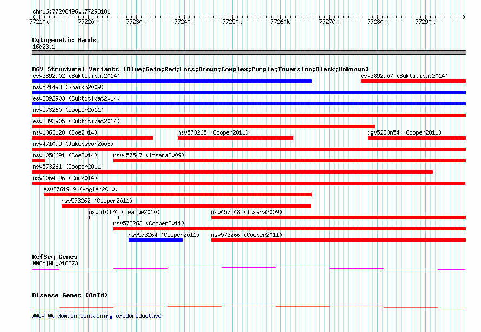Select the nsv573260 (Cooper2011) label
Viewport: 481px width, 332px height.
tap(68, 110)
